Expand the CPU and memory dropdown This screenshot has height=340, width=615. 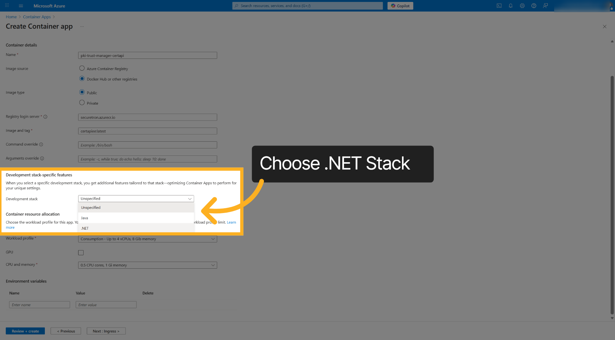147,265
